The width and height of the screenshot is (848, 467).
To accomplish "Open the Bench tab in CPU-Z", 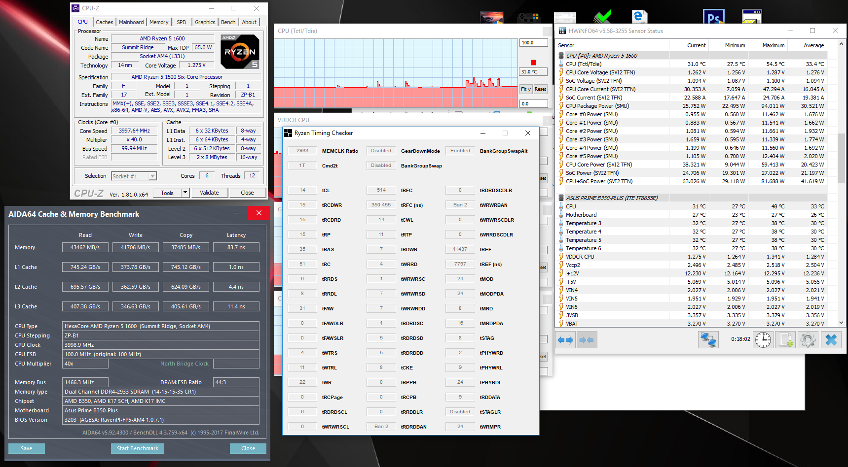I will 228,22.
